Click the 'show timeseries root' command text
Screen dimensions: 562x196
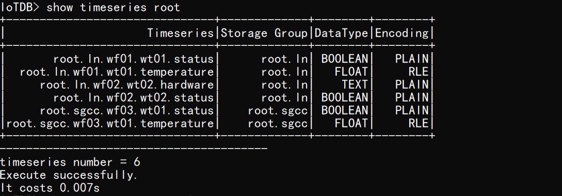click(x=113, y=7)
